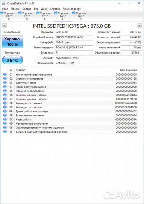Click total host writes value 26749 GB
The height and width of the screenshot is (204, 144).
coord(131,37)
